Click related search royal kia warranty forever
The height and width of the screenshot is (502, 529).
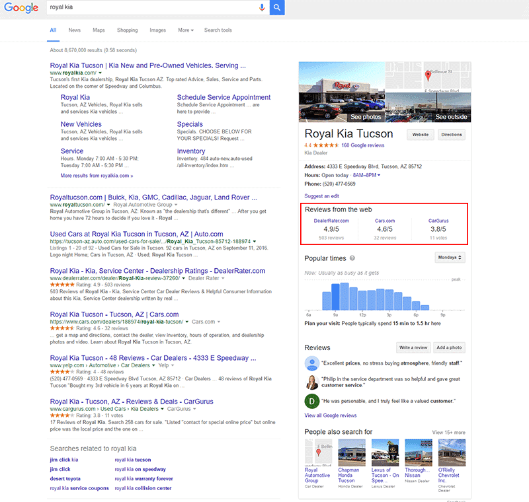(143, 479)
